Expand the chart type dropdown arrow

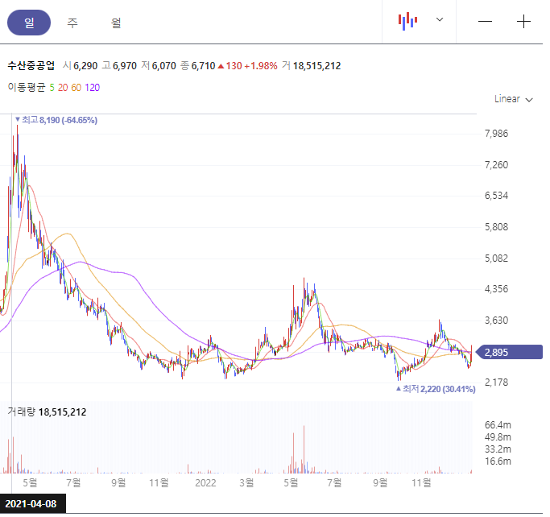tap(440, 19)
